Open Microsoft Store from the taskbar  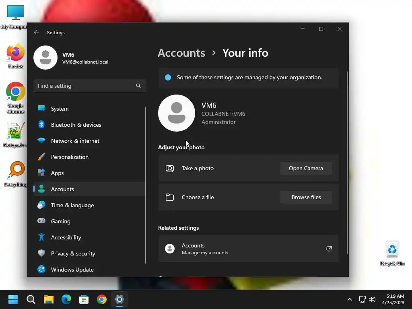(84, 299)
